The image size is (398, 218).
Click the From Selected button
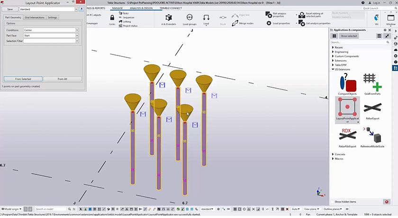click(23, 79)
